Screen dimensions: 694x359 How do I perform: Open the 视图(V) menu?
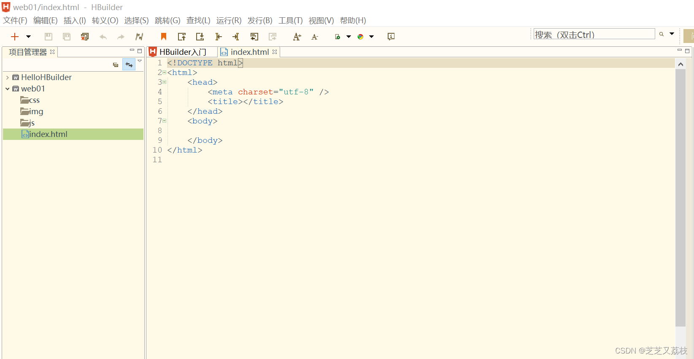point(321,21)
